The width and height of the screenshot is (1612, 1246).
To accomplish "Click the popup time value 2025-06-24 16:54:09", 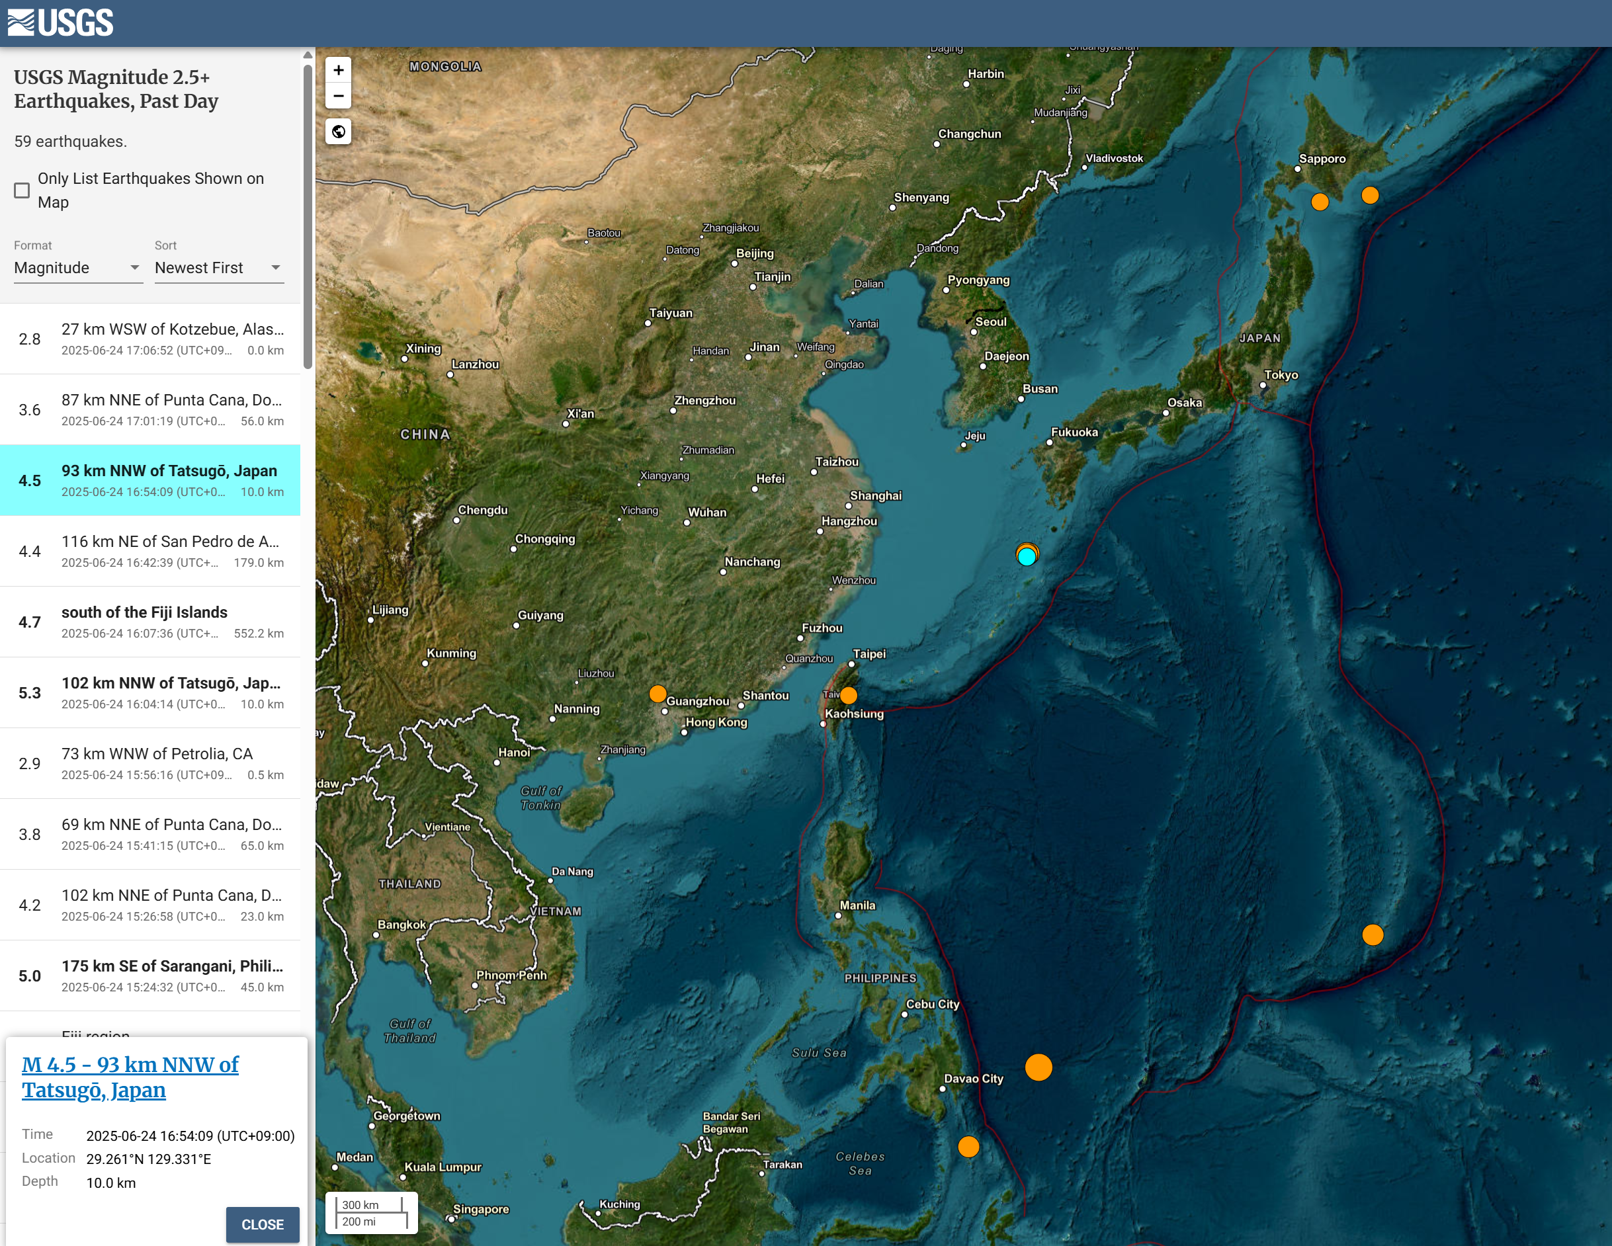I will [191, 1136].
